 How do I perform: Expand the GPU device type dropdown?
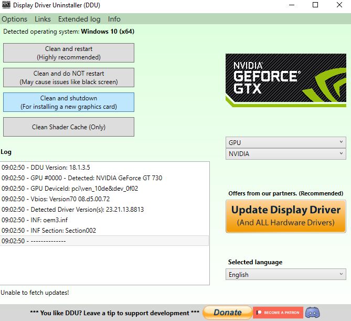point(285,142)
